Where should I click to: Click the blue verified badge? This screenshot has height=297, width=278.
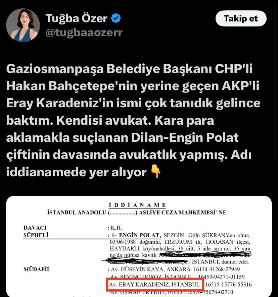click(116, 18)
